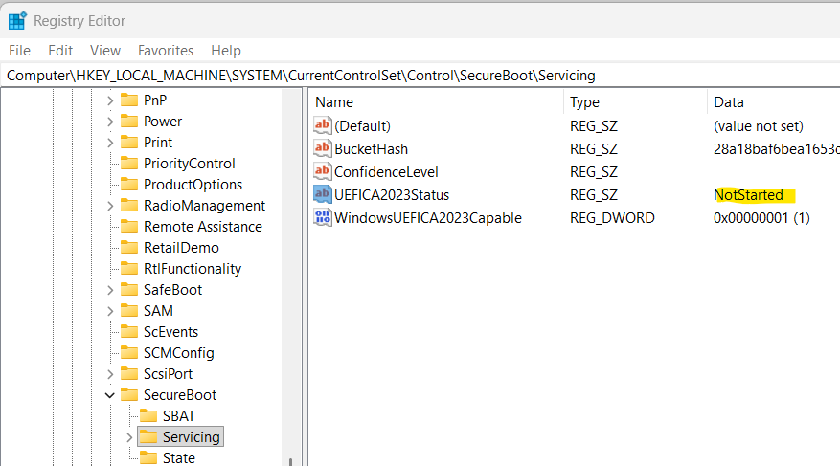Click the ProductOptions folder icon
840x466 pixels.
tap(129, 184)
